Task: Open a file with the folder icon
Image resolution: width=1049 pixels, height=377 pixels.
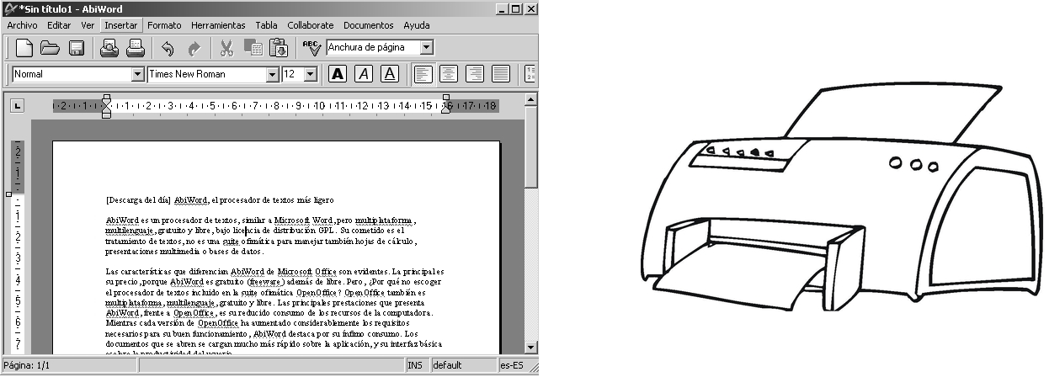Action: click(51, 48)
